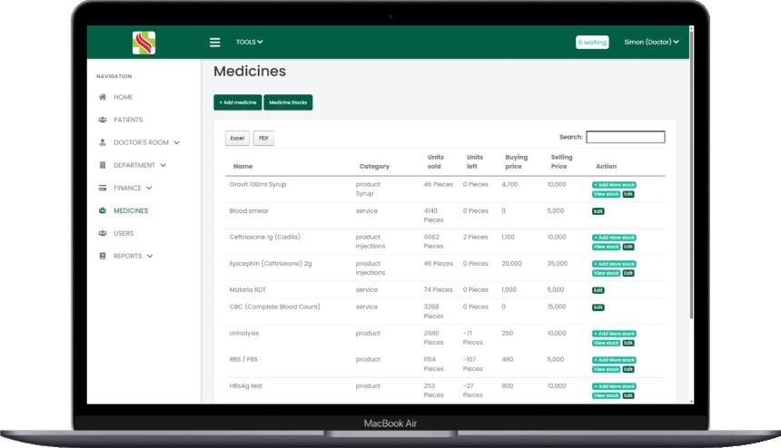Click the Doctor's Room person icon
The height and width of the screenshot is (448, 781).
(103, 142)
